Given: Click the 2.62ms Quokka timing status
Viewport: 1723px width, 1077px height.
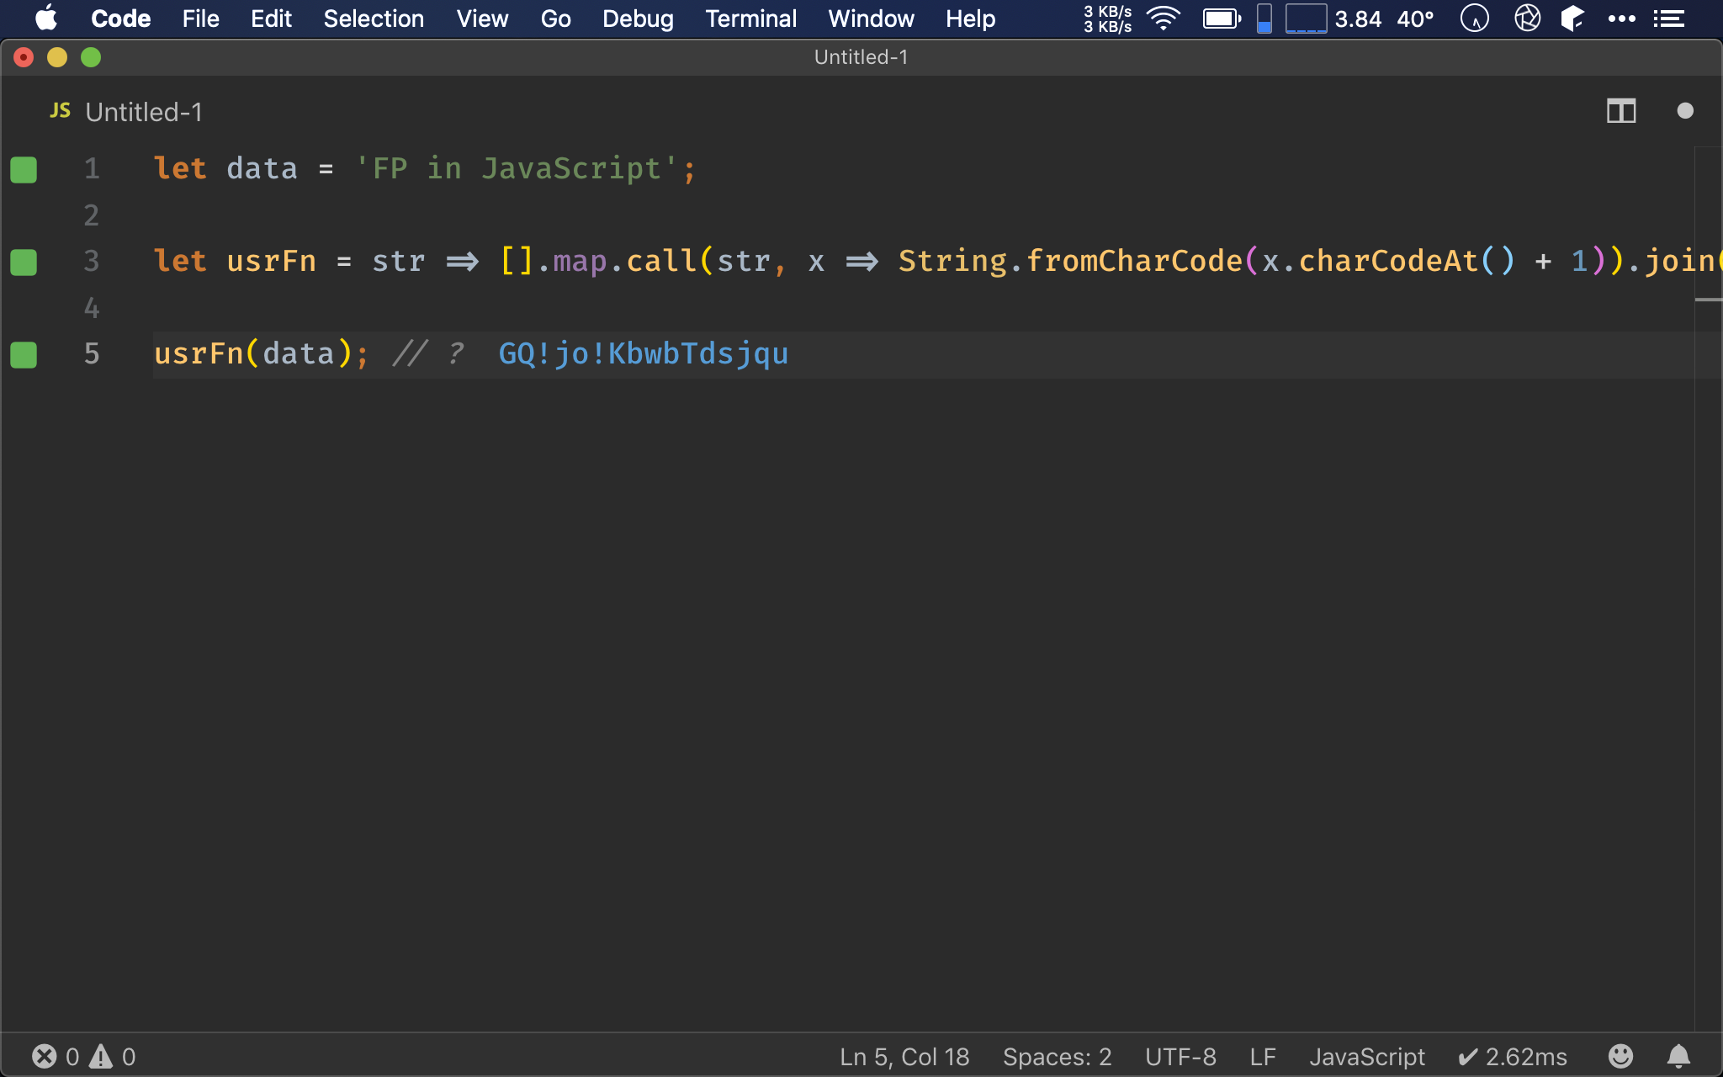Looking at the screenshot, I should point(1512,1056).
